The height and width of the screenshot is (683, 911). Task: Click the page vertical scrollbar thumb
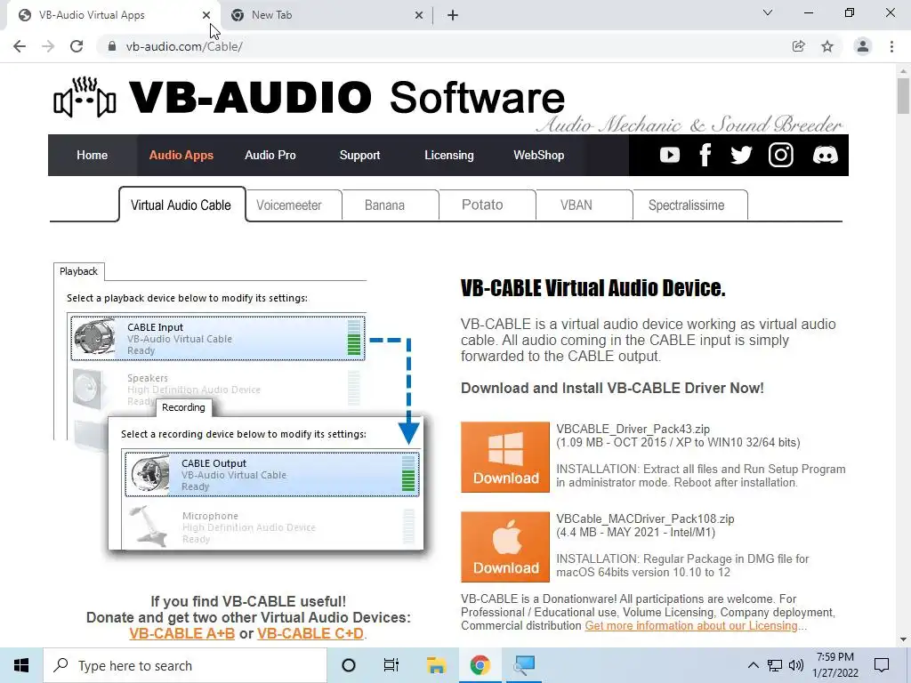[x=903, y=96]
